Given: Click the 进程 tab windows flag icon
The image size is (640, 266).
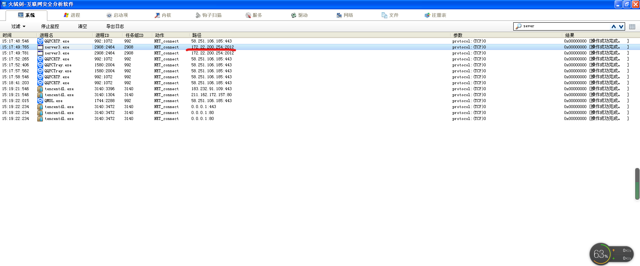Looking at the screenshot, I should click(x=66, y=15).
